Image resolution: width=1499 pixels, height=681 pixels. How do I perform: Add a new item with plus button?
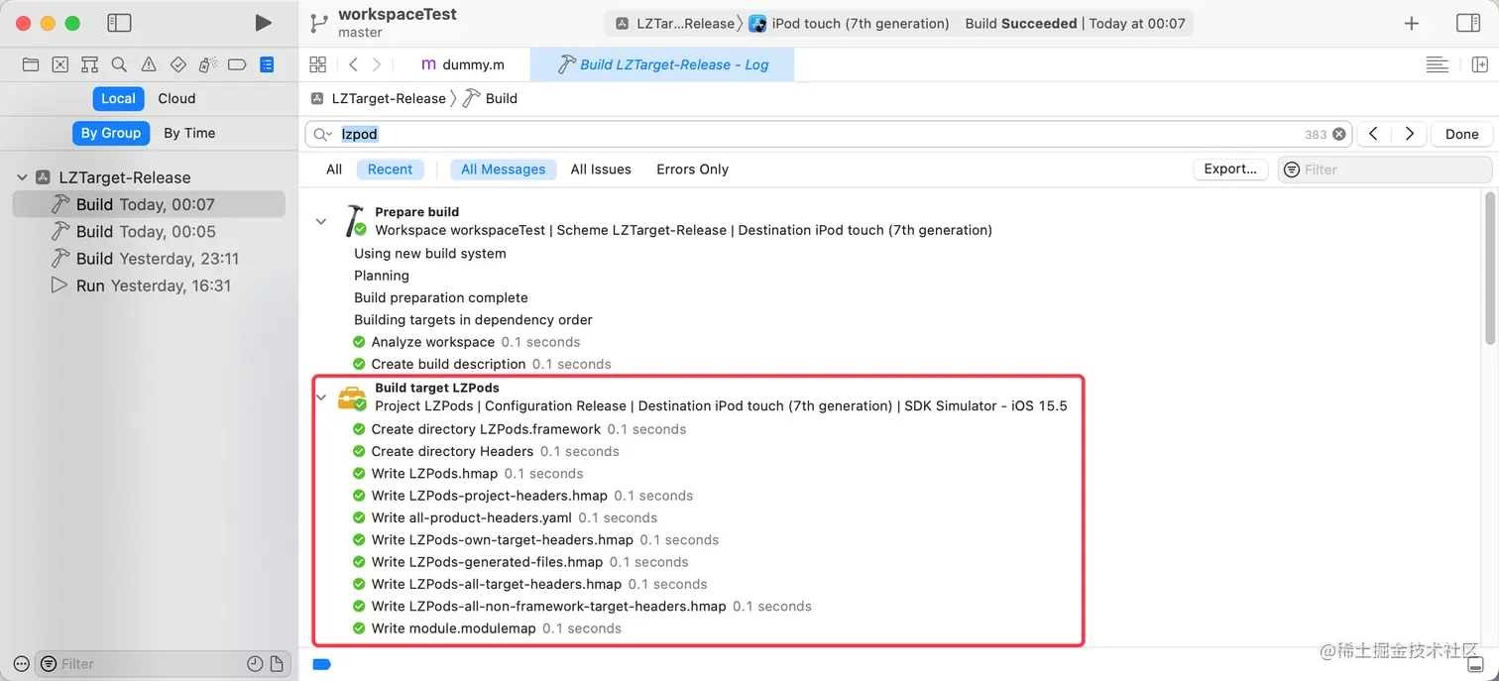pos(1412,24)
